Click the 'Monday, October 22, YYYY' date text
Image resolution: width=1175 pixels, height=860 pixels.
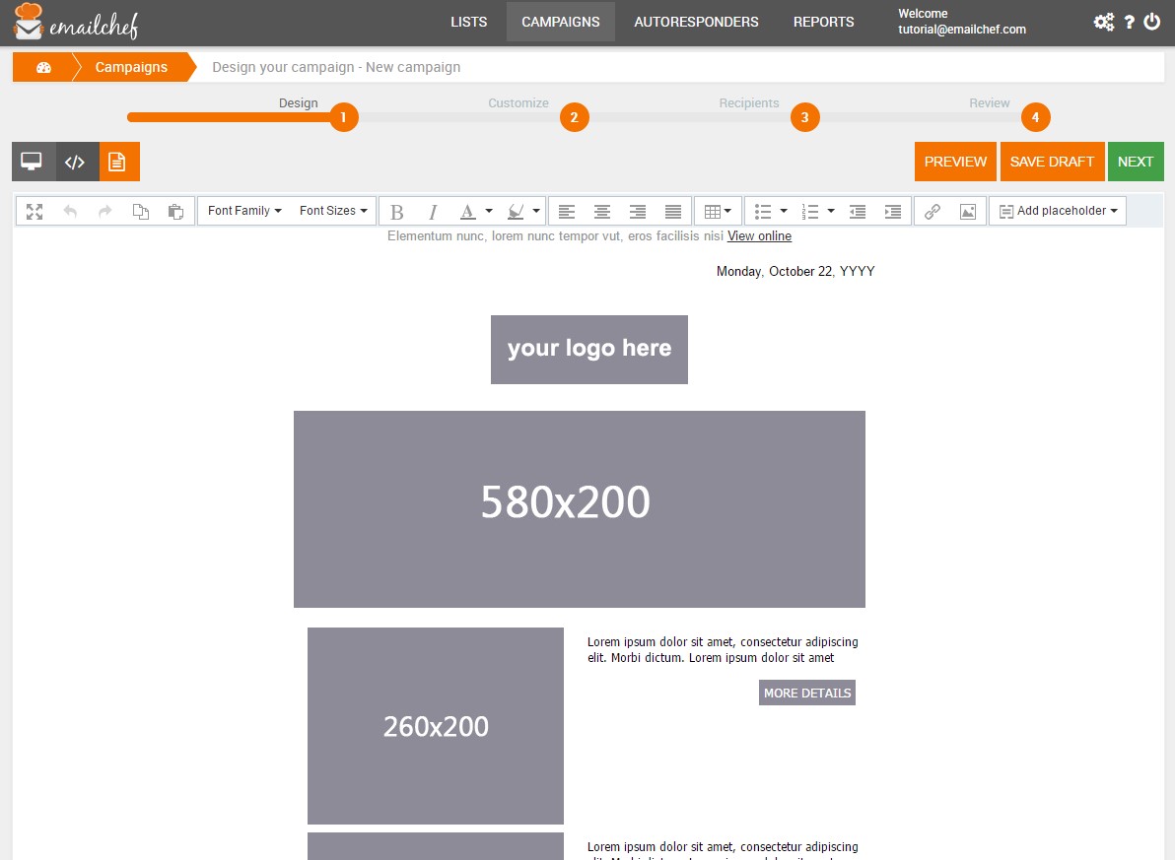[x=795, y=271]
